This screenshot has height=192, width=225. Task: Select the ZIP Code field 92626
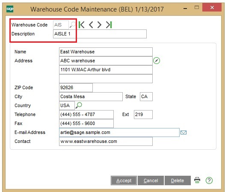coord(76,87)
